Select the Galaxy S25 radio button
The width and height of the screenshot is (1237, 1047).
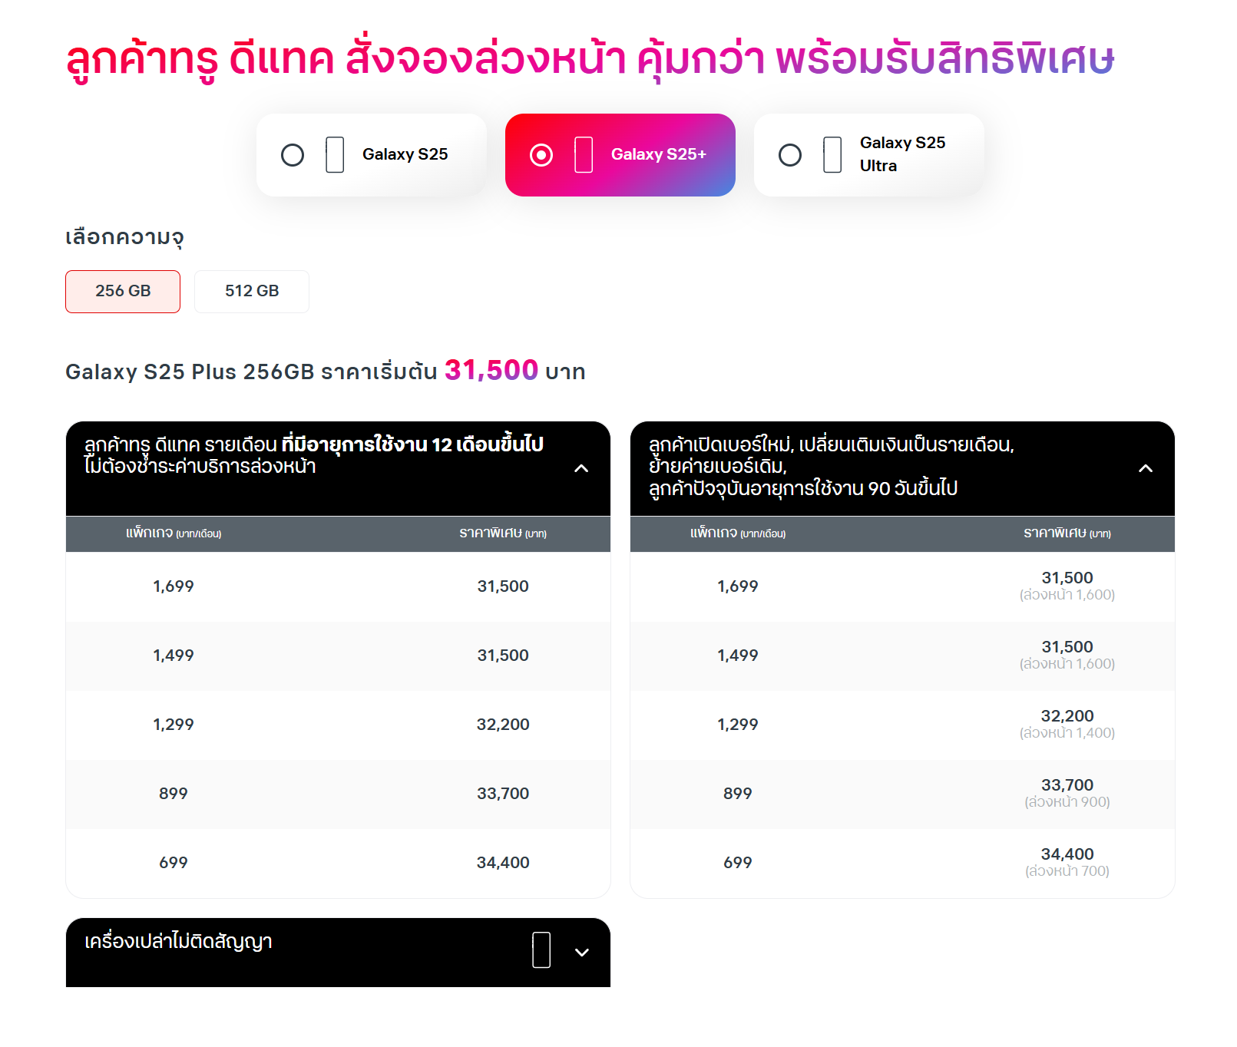pyautogui.click(x=293, y=155)
